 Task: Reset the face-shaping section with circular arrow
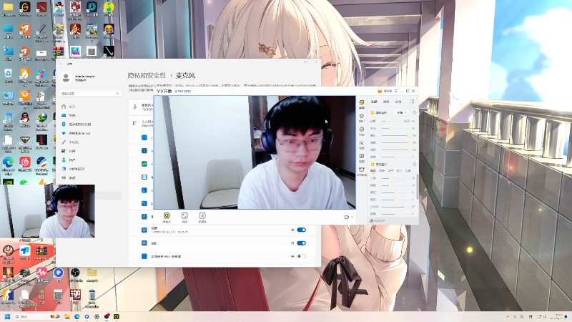pos(415,165)
